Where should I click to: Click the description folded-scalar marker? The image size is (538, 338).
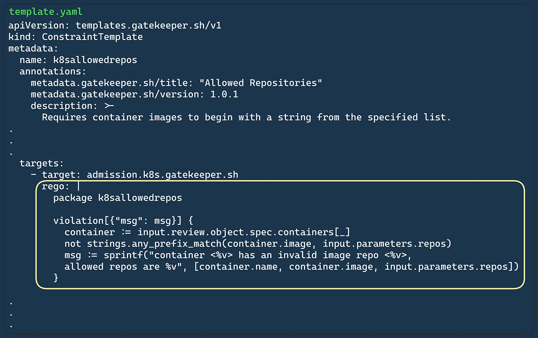coord(109,106)
